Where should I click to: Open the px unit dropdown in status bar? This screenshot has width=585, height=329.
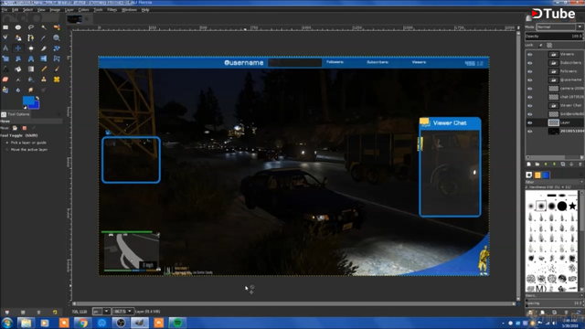tap(101, 311)
